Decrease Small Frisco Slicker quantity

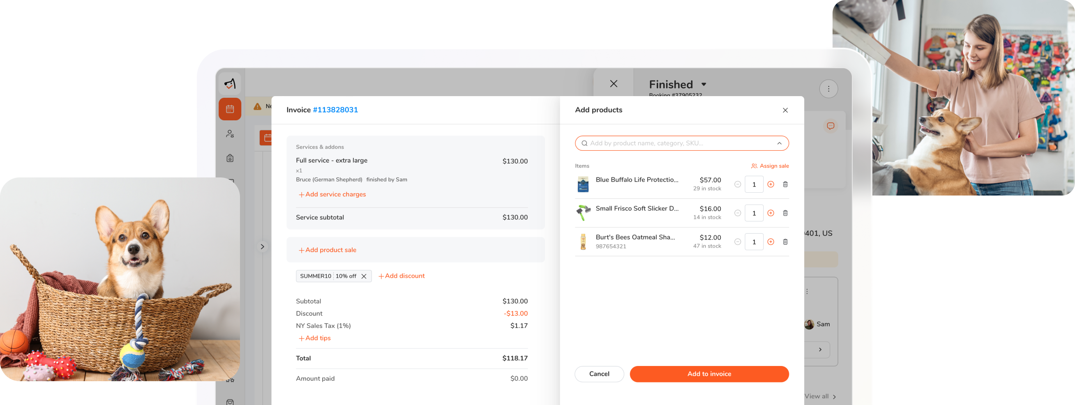737,213
